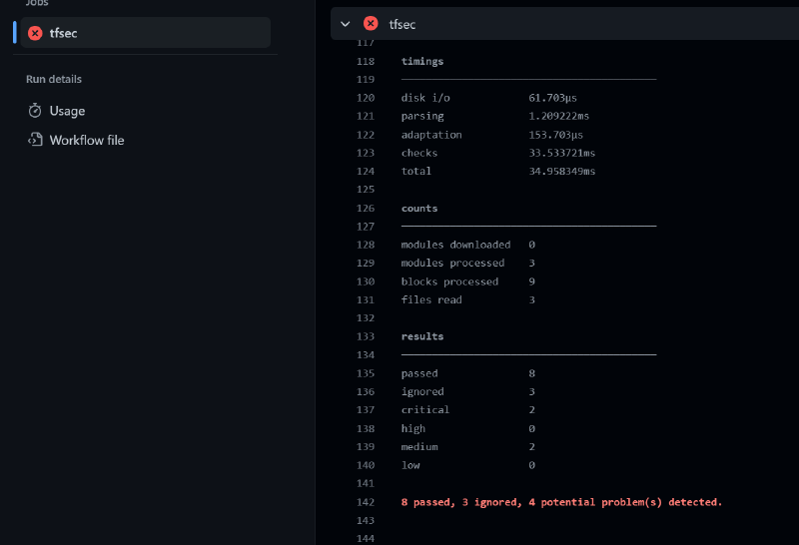799x545 pixels.
Task: Click the stopwatch icon next to Usage
Action: 35,111
